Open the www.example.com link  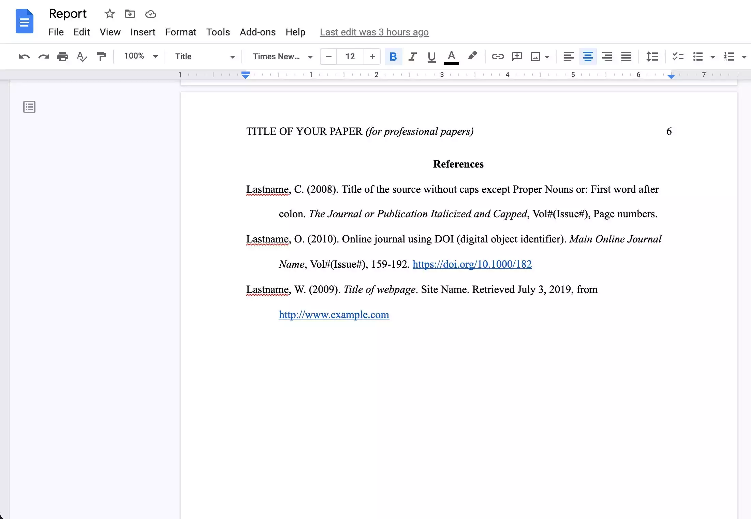point(334,315)
